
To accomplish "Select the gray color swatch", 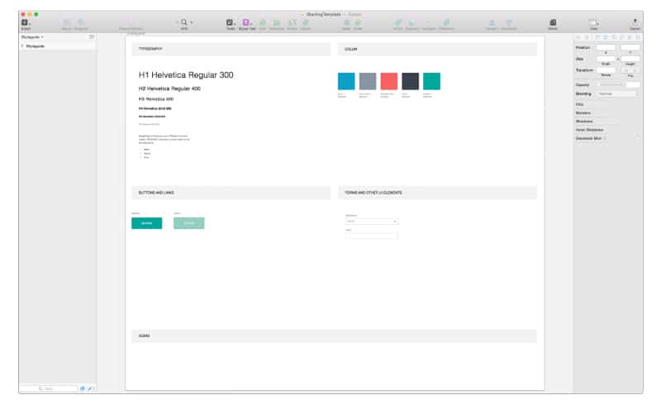I will (x=368, y=81).
